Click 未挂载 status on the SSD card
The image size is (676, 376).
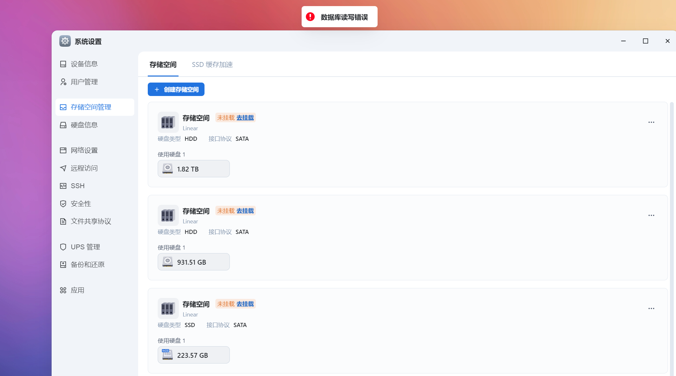[226, 304]
